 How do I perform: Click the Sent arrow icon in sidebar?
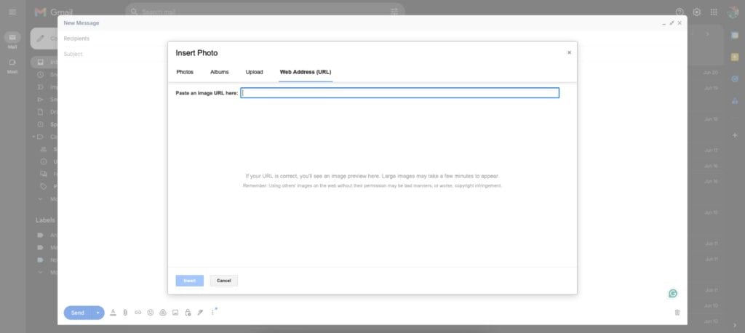[x=41, y=100]
